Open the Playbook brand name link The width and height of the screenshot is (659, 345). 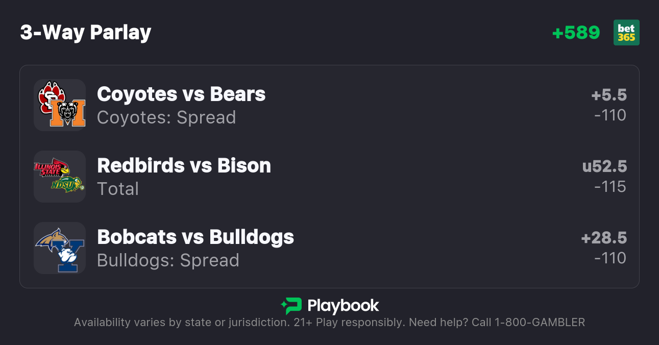click(x=343, y=306)
